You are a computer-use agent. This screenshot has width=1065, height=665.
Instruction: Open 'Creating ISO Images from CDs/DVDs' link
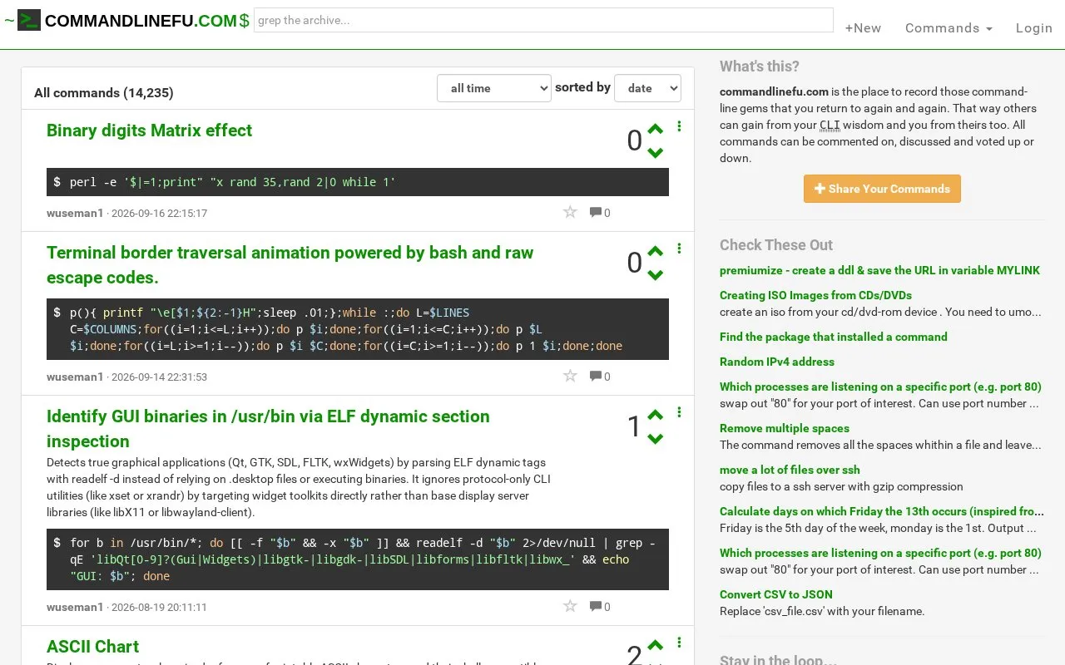pyautogui.click(x=815, y=295)
